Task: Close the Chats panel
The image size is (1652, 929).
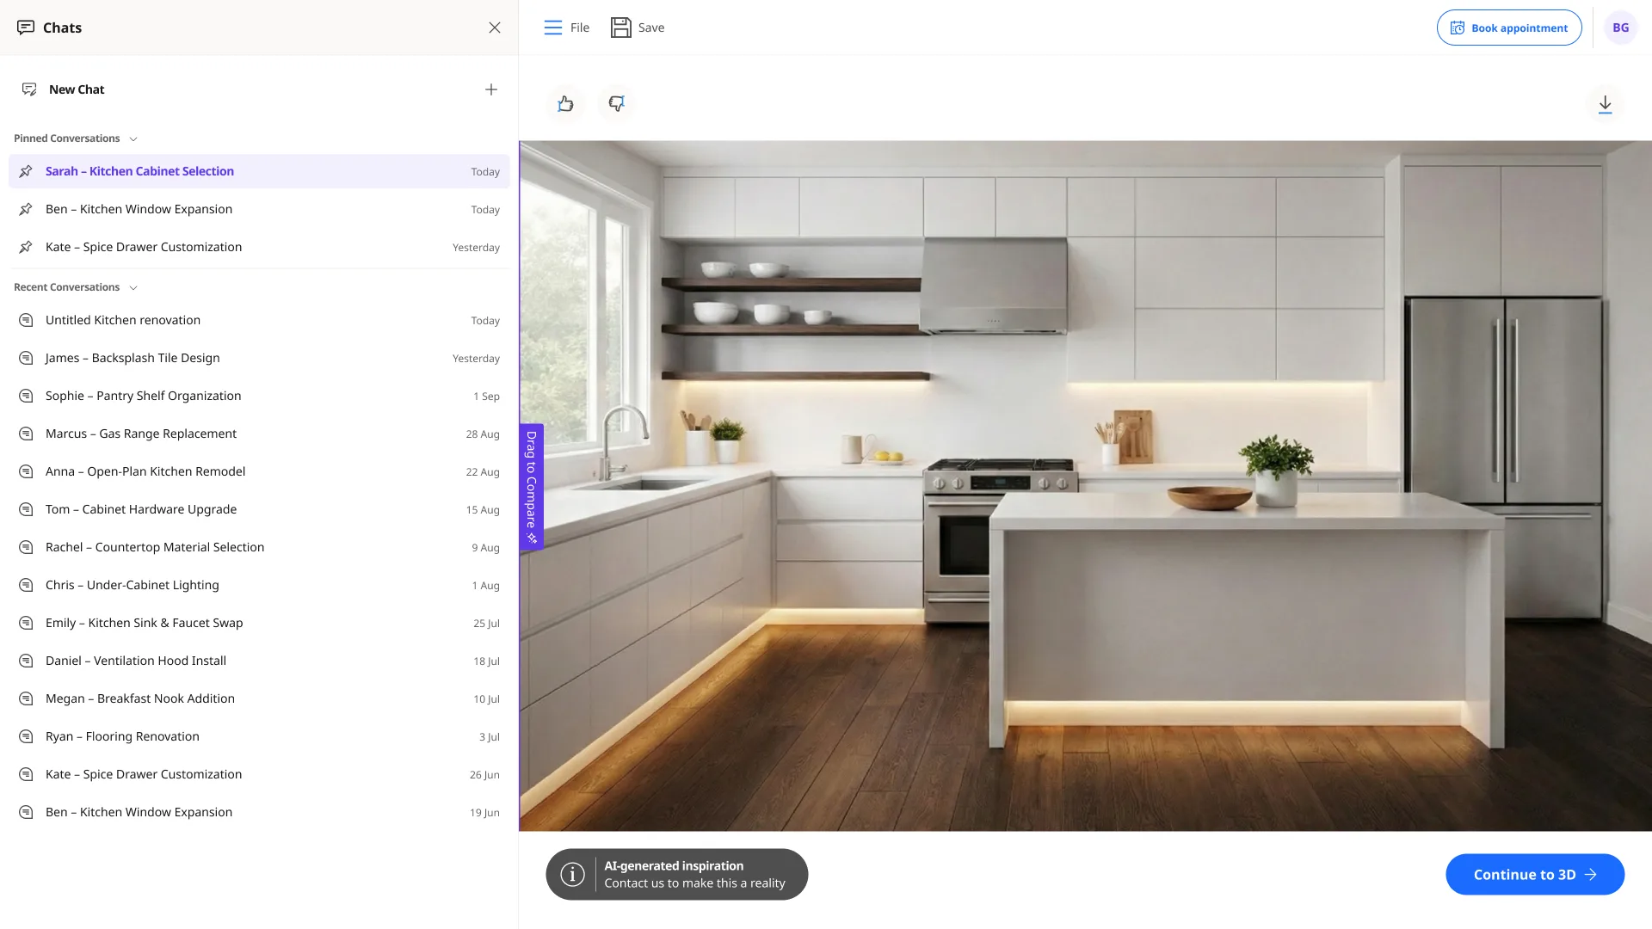Action: [x=495, y=28]
